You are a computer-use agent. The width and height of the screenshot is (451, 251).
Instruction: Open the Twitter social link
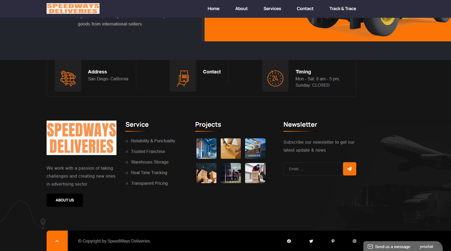tap(311, 241)
